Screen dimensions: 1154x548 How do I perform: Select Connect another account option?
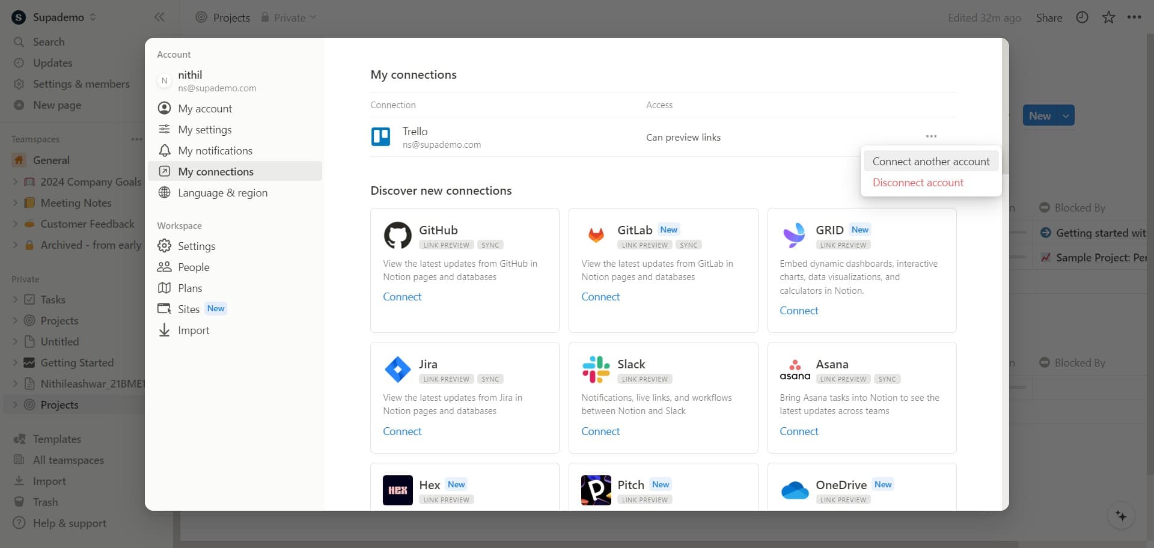[x=930, y=161]
